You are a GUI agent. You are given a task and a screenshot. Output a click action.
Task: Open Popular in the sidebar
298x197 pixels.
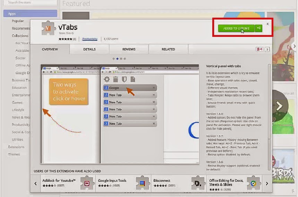(x=18, y=21)
